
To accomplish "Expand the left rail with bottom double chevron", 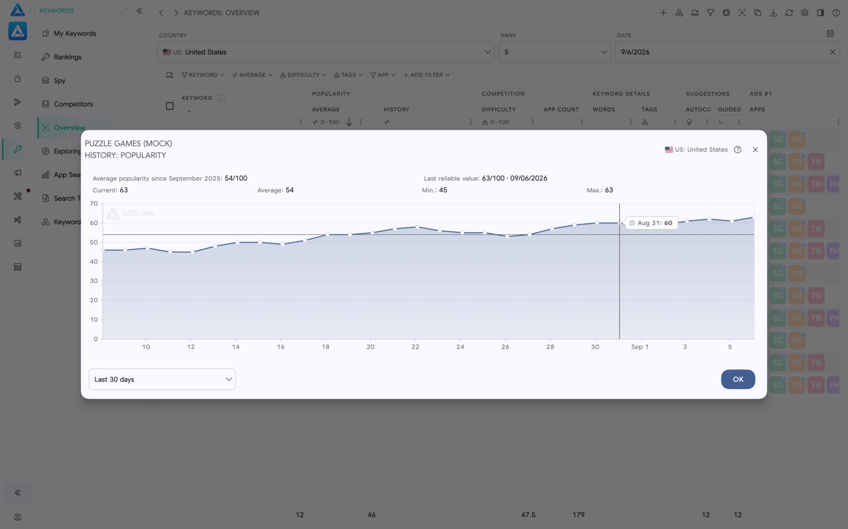I will click(18, 492).
